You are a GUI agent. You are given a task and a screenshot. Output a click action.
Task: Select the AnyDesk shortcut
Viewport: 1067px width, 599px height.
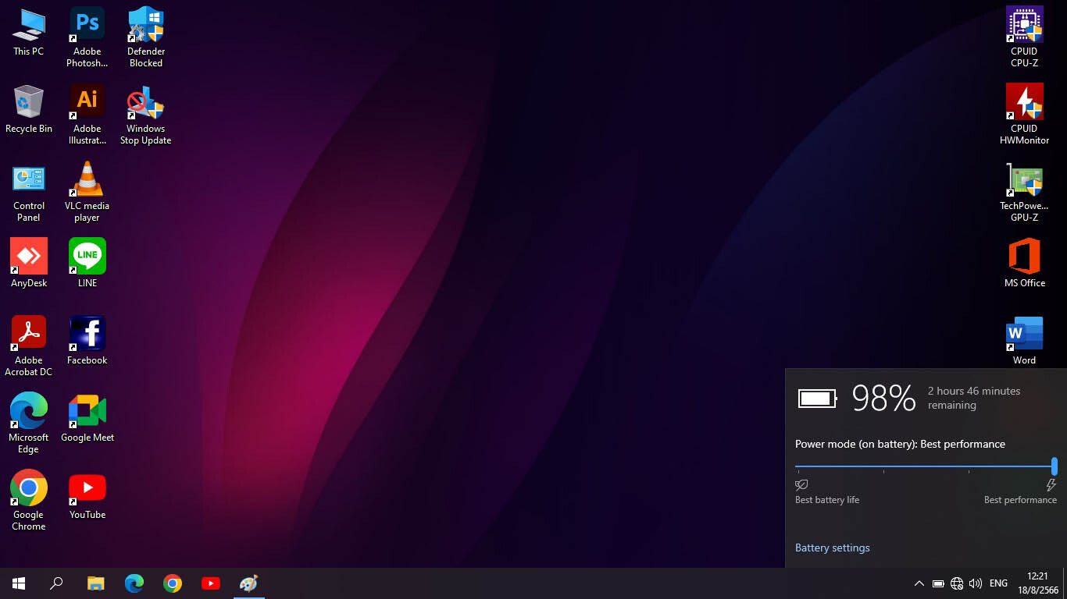[x=29, y=263]
